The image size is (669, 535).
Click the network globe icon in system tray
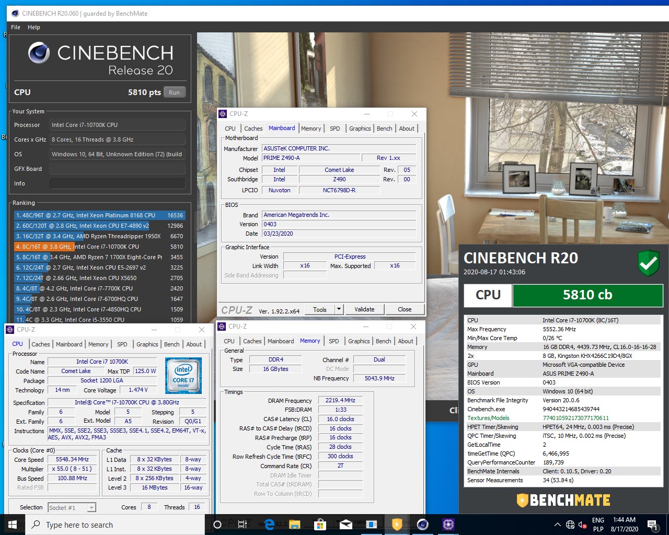tap(570, 525)
